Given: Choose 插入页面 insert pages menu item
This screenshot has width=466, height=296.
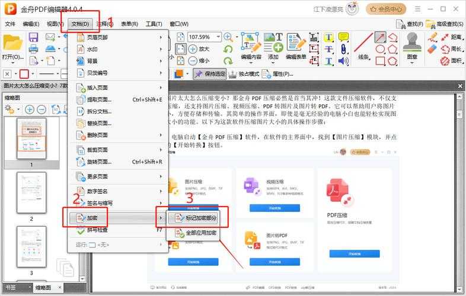Looking at the screenshot, I should tap(119, 88).
